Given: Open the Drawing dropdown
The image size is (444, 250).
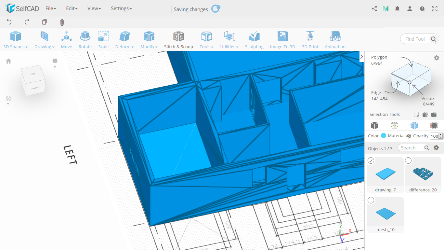Looking at the screenshot, I should [x=44, y=40].
